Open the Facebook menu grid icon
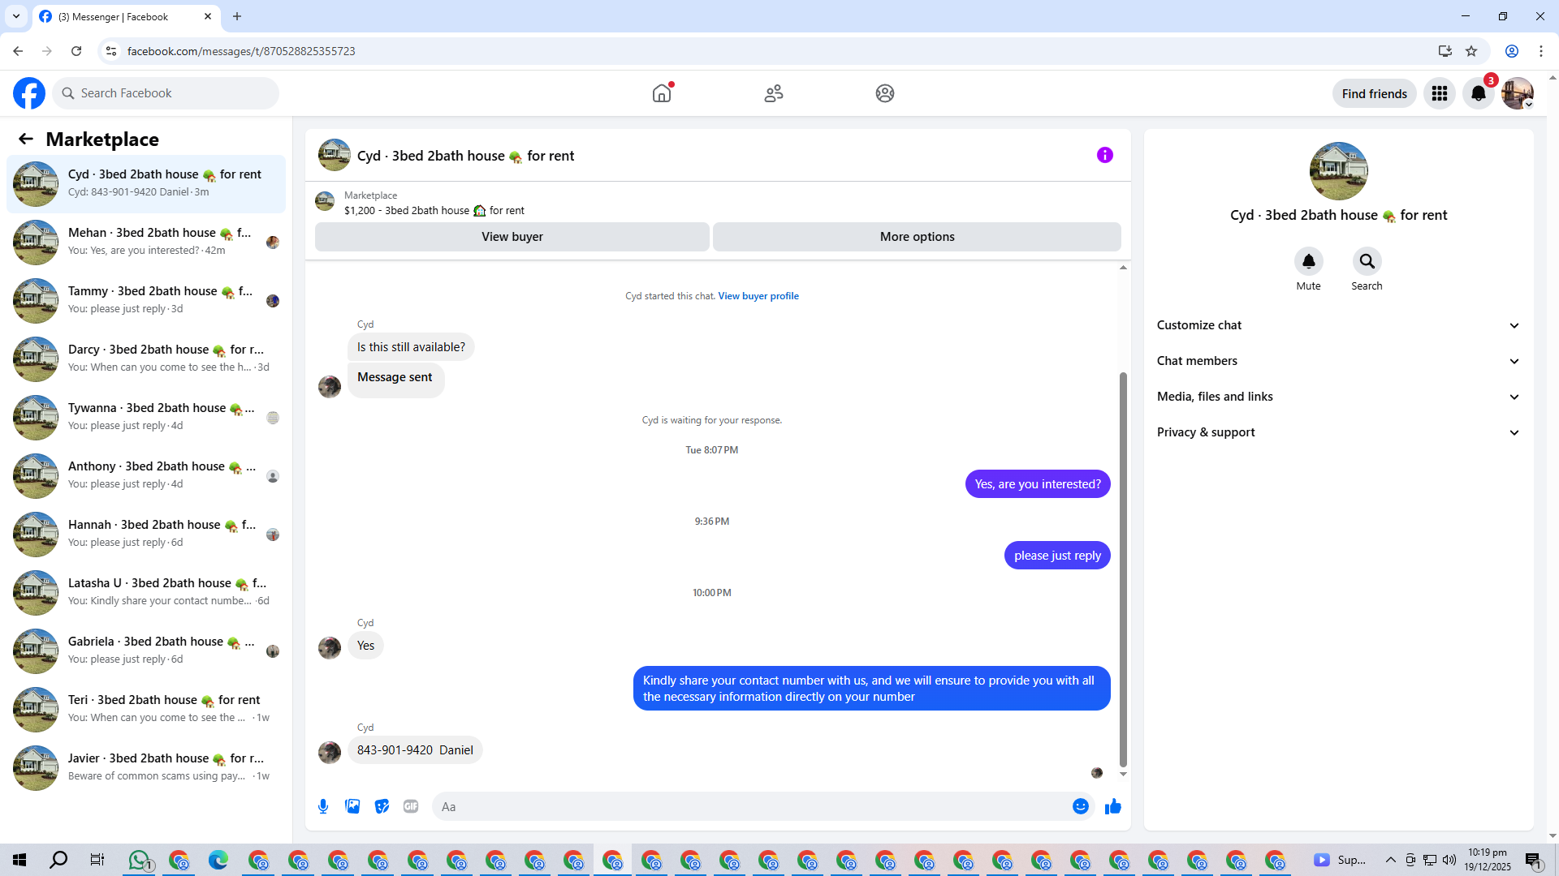 pyautogui.click(x=1439, y=93)
